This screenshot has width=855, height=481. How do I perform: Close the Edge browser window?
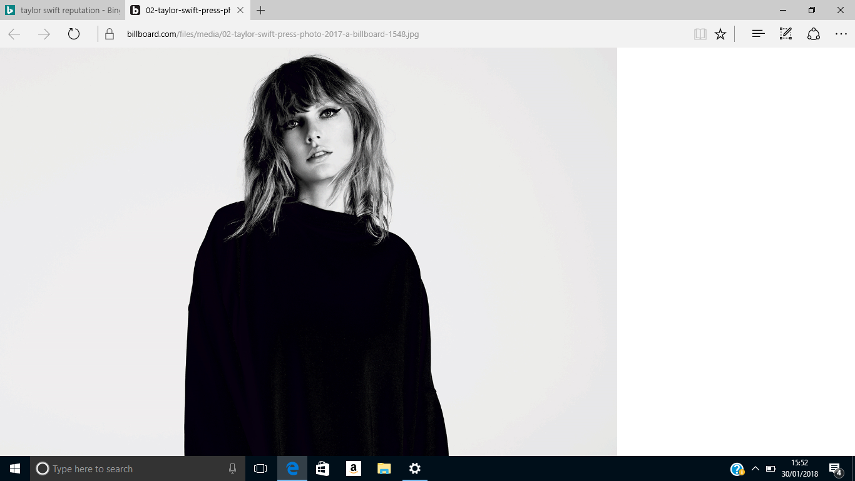(x=841, y=11)
